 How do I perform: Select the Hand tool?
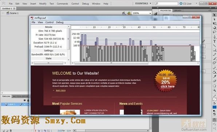[x=214, y=86]
